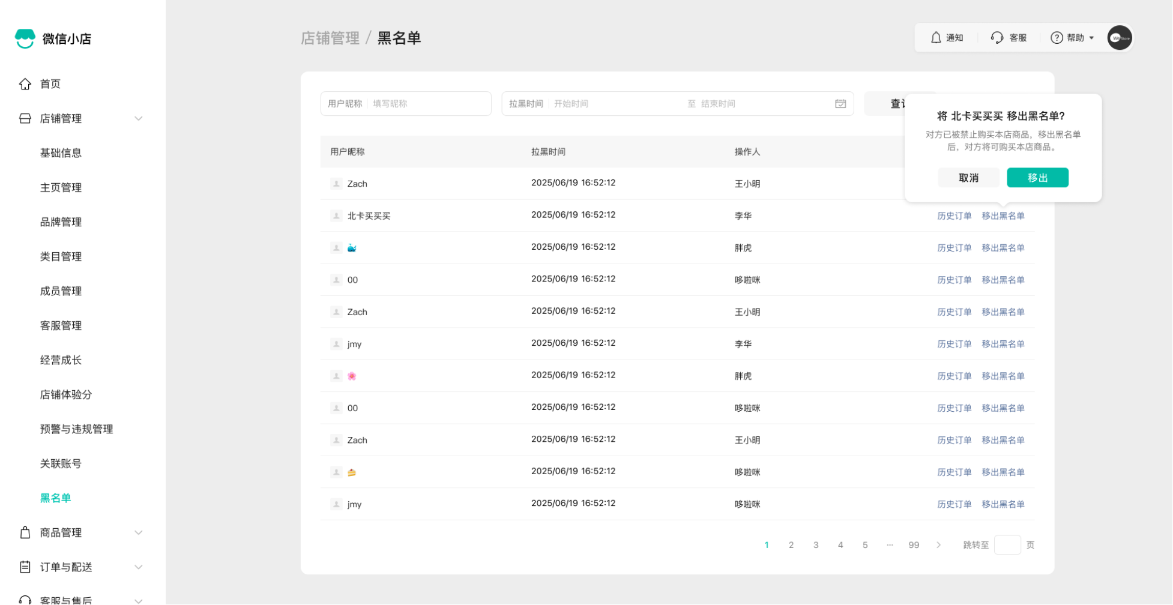Click the calendar icon in date range field
Screen dimensions: 1173x605
tap(840, 104)
